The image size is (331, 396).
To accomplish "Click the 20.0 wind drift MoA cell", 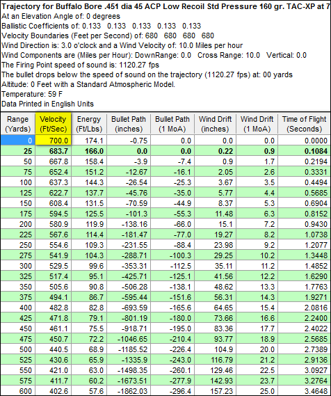I will pos(257,349).
